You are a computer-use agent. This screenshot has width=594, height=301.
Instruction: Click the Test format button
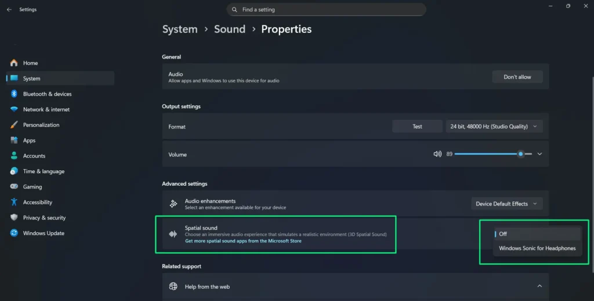pos(417,126)
